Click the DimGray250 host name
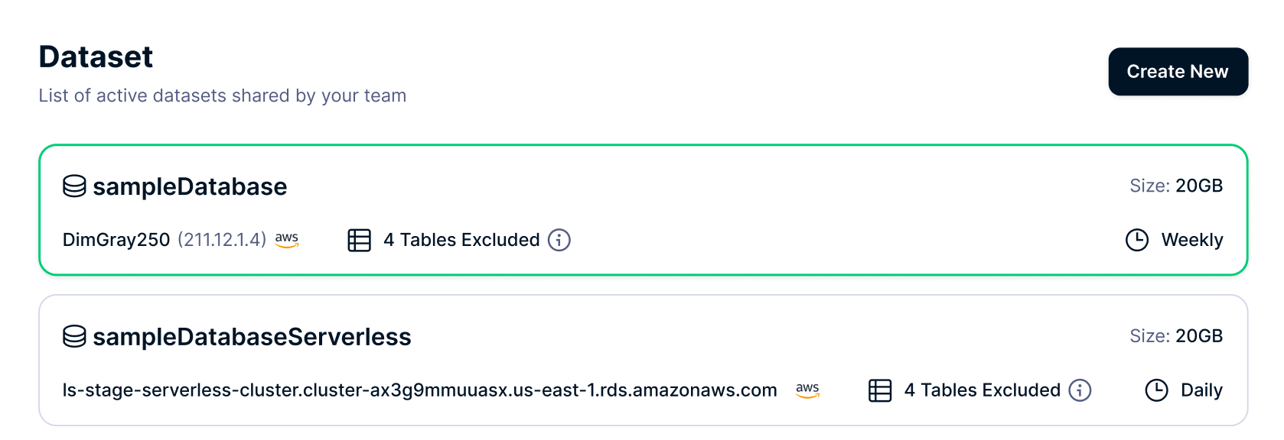 (x=116, y=240)
